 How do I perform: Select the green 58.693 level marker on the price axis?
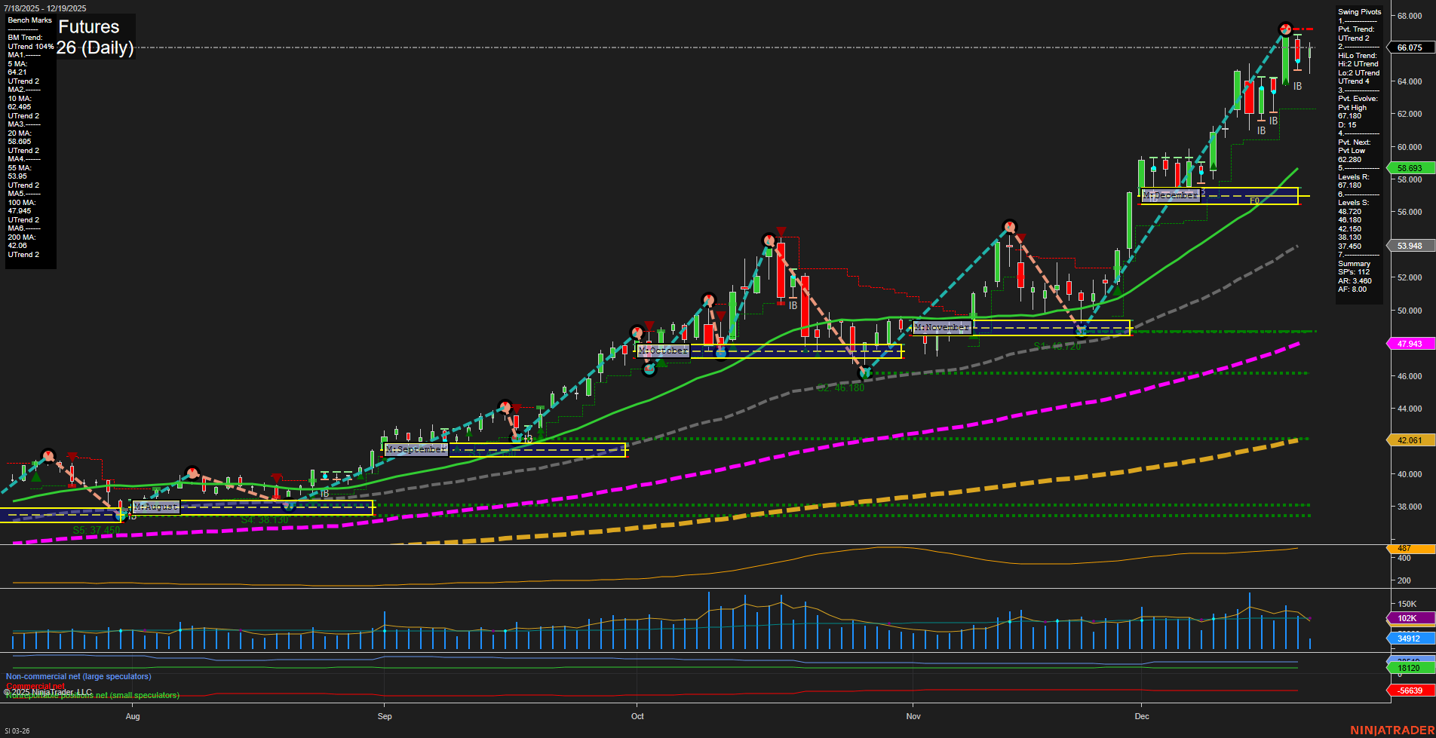click(1408, 168)
